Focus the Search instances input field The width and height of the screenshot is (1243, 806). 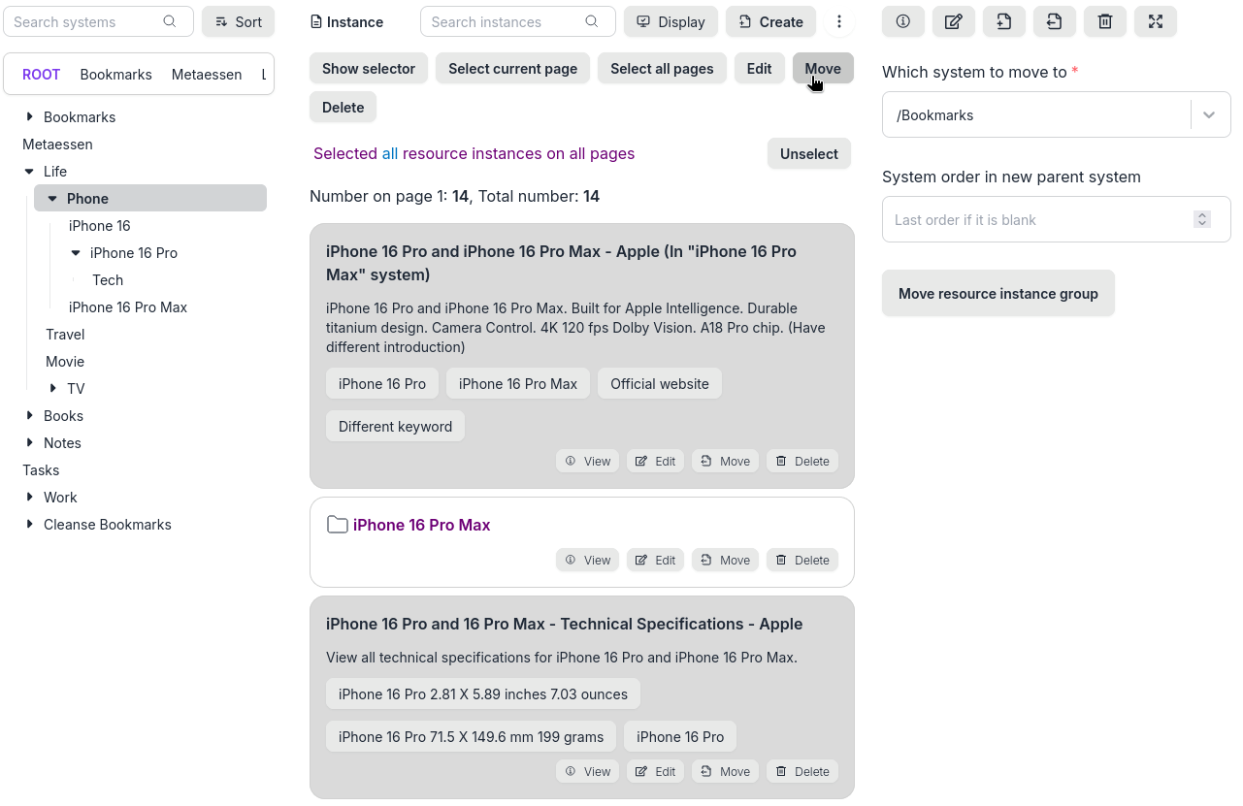(x=505, y=21)
